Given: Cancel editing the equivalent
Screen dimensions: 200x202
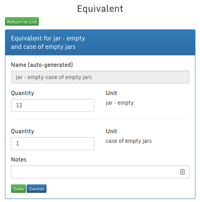Looking at the screenshot, I should 37,189.
